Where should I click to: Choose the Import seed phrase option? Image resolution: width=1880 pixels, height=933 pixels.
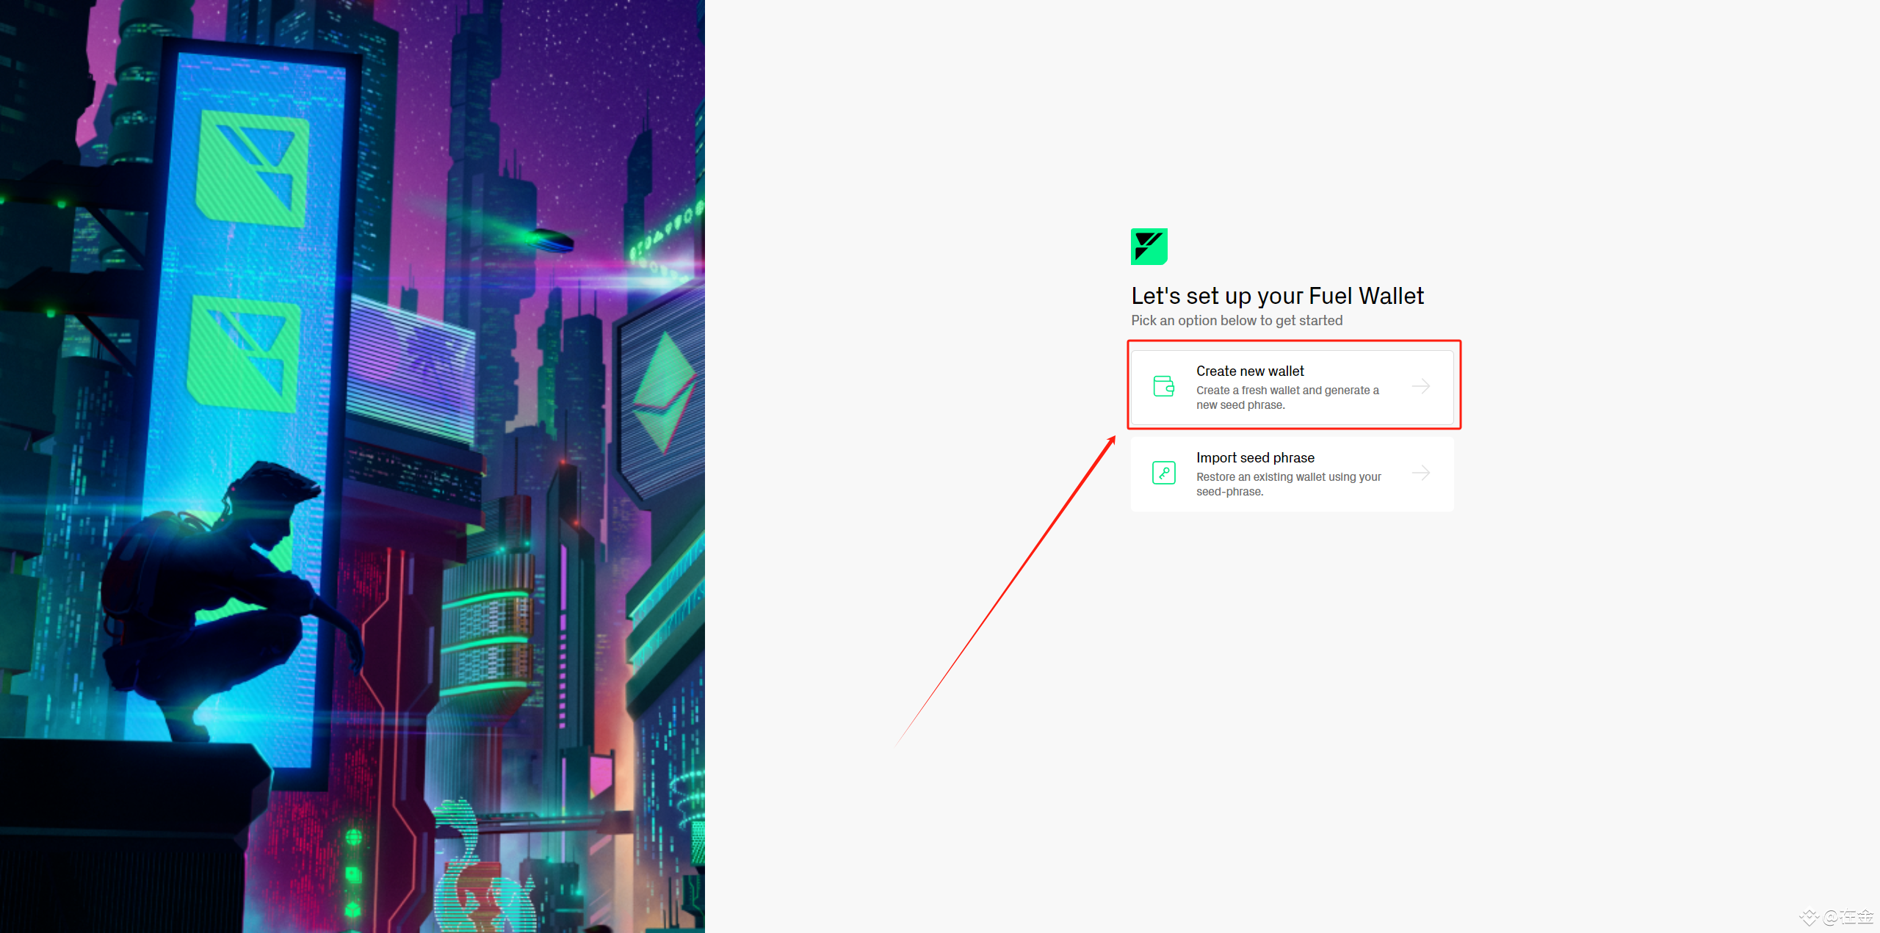tap(1291, 474)
